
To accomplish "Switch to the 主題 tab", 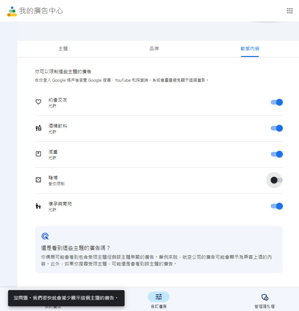I will (63, 49).
